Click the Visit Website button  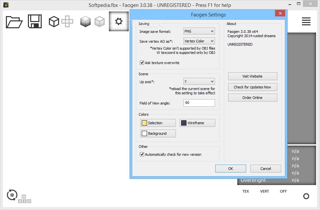click(x=252, y=76)
